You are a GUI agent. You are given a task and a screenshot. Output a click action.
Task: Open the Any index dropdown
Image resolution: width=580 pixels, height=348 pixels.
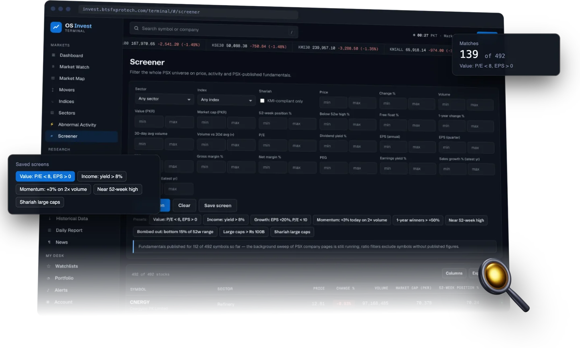[226, 100]
